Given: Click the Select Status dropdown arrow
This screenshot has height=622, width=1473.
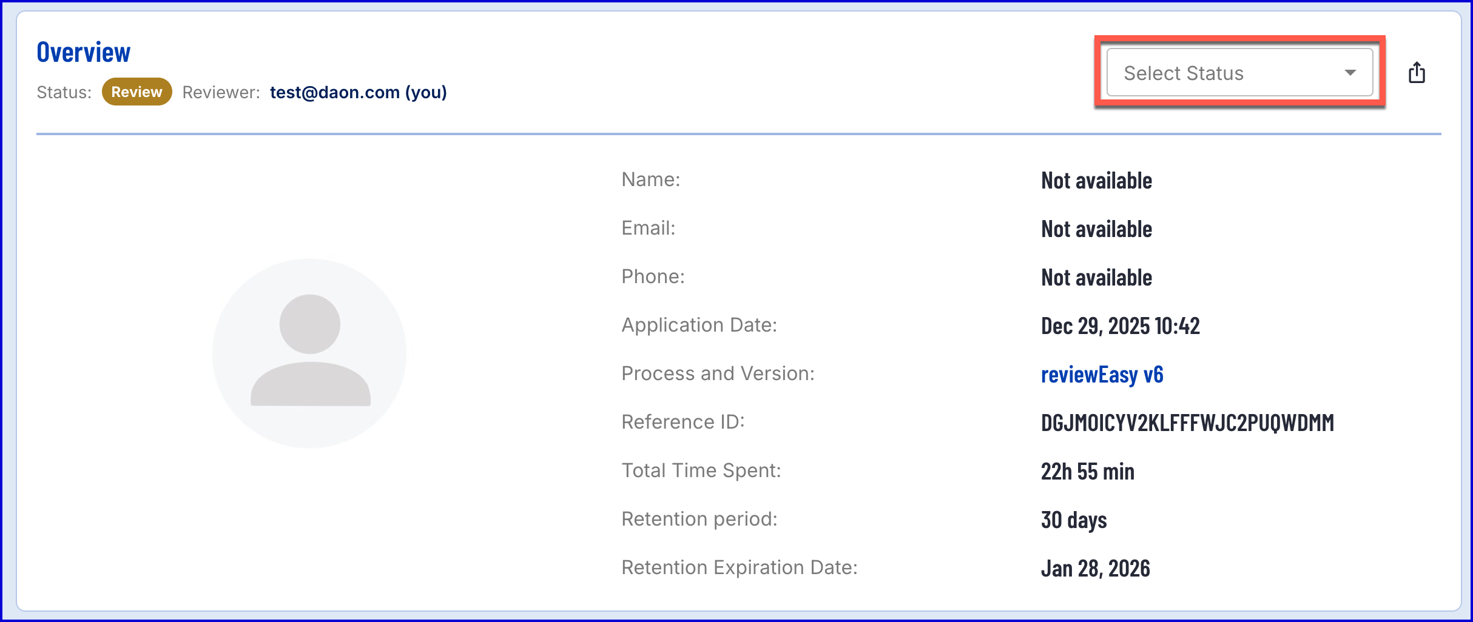Looking at the screenshot, I should pos(1350,73).
